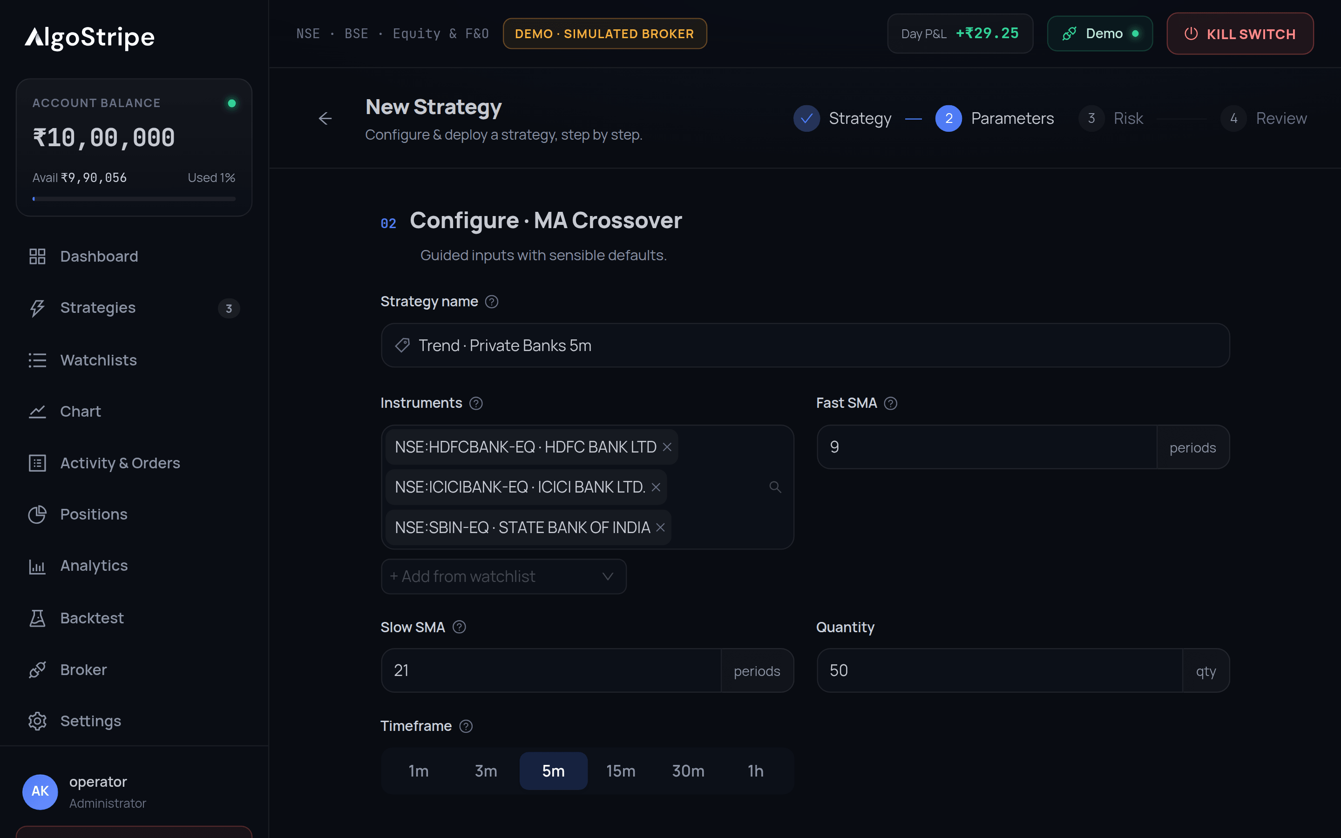
Task: Click the Instruments help icon
Action: [476, 403]
